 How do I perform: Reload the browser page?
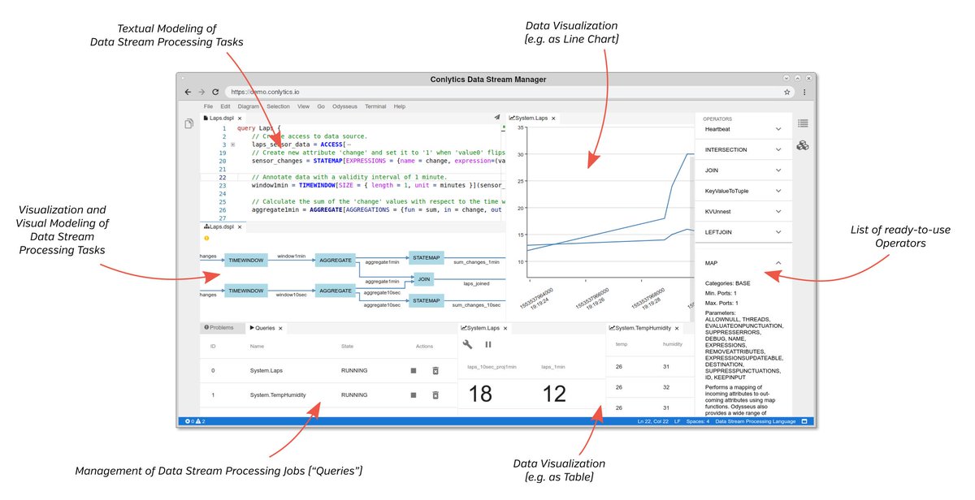point(214,93)
